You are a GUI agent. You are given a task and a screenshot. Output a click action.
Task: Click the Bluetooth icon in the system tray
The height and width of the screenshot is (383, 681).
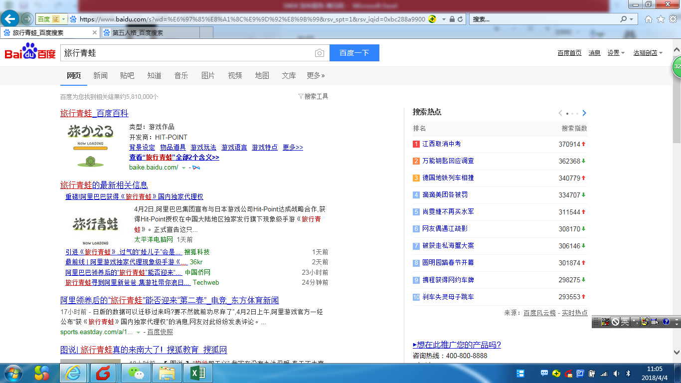coord(628,373)
